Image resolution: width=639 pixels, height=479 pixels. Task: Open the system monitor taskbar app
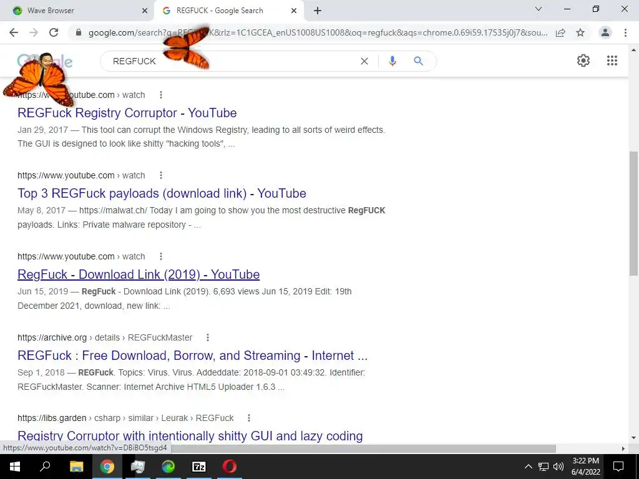(x=138, y=467)
